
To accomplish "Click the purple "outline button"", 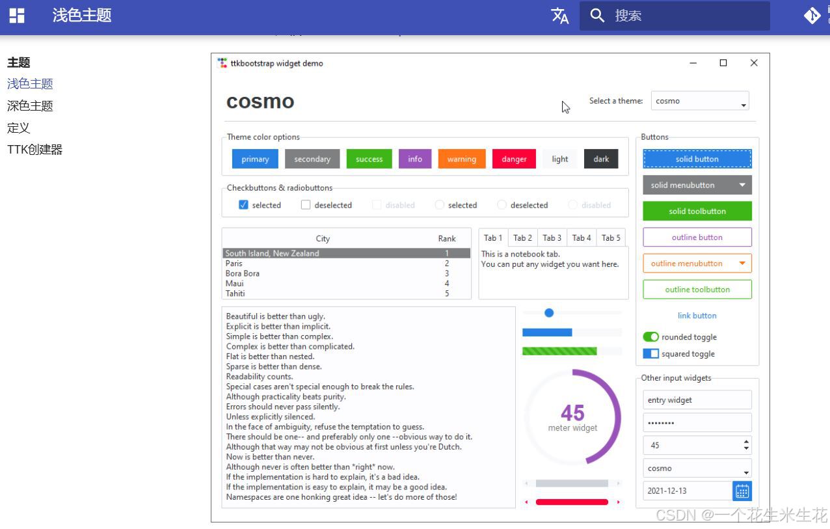I will click(697, 237).
